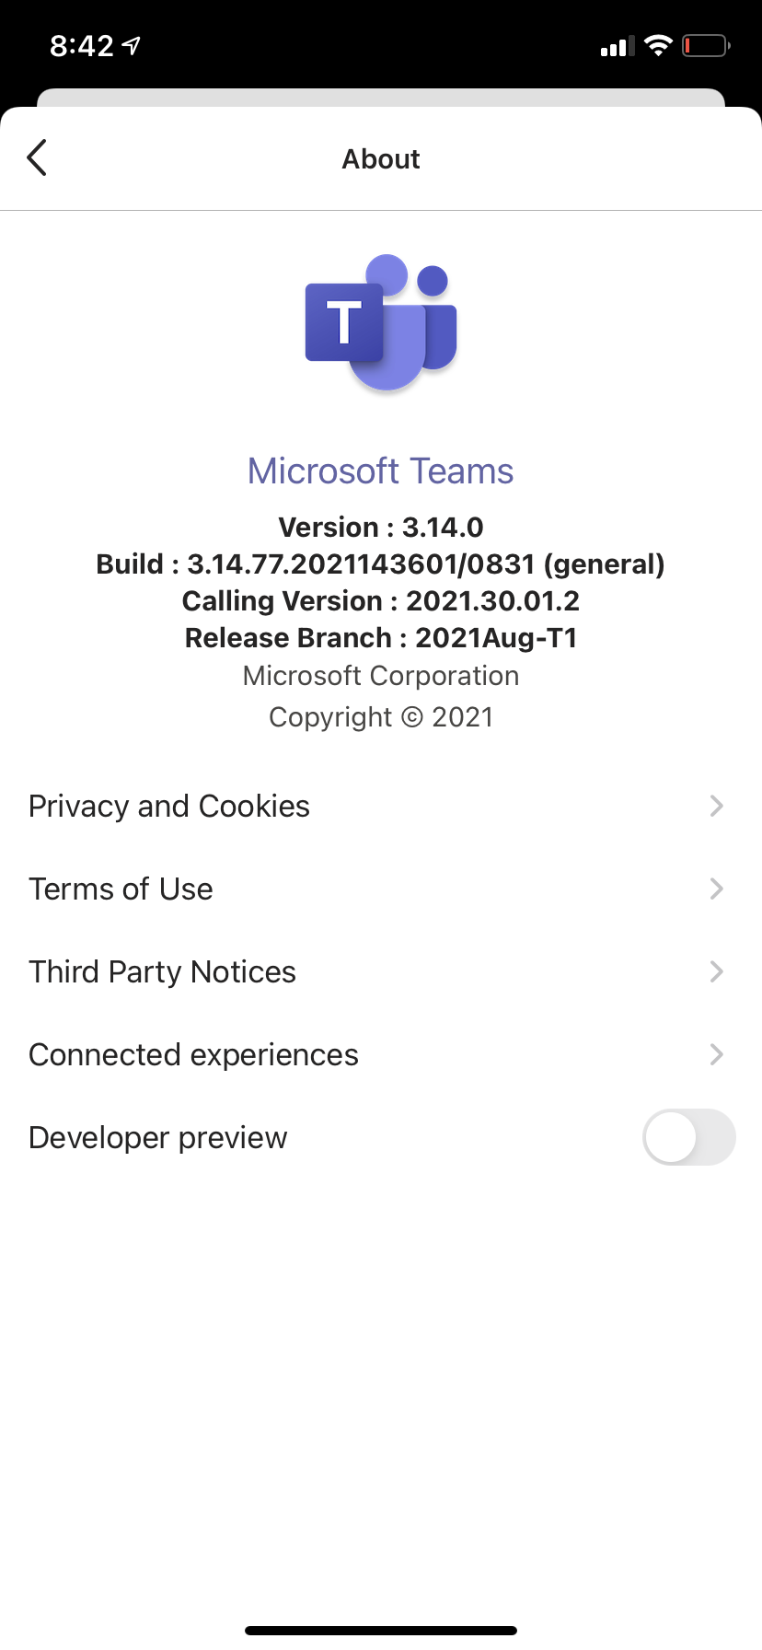Open Privacy and Cookies via its disclosure arrow
Screen dimensions: 762x1650
point(717,806)
